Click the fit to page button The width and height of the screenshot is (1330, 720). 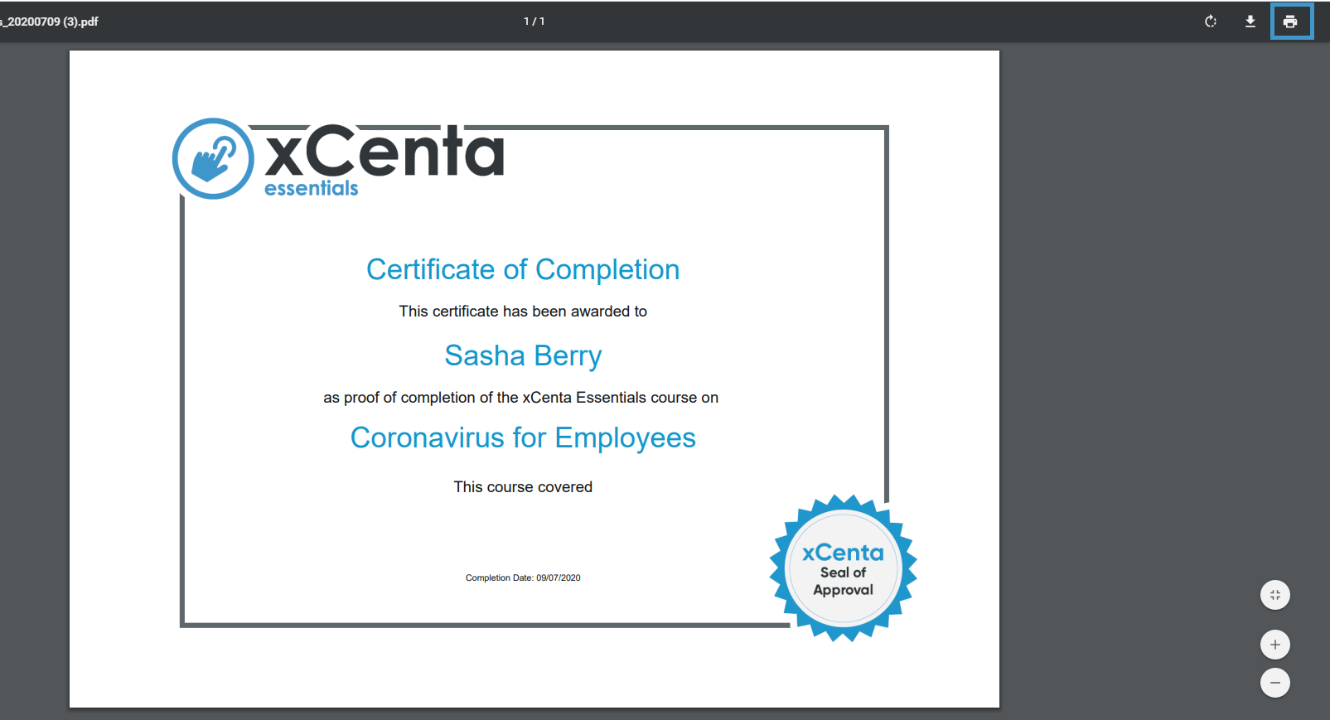[1275, 595]
